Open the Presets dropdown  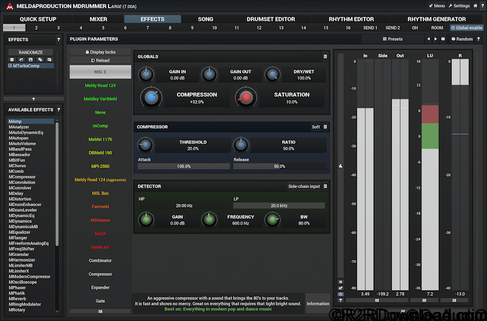pos(391,40)
